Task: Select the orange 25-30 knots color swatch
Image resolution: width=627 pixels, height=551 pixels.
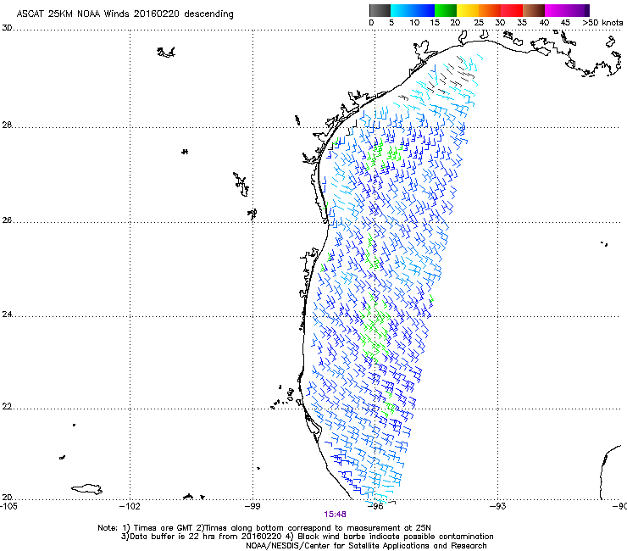Action: click(490, 10)
